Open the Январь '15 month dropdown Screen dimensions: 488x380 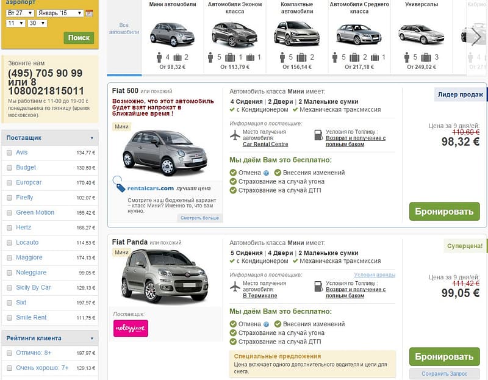click(x=60, y=13)
